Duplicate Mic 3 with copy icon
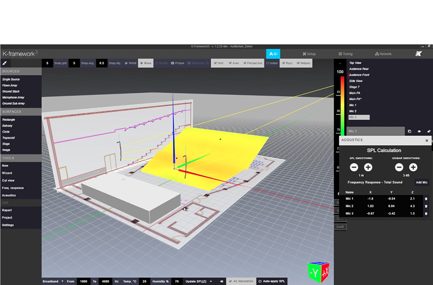 click(409, 131)
